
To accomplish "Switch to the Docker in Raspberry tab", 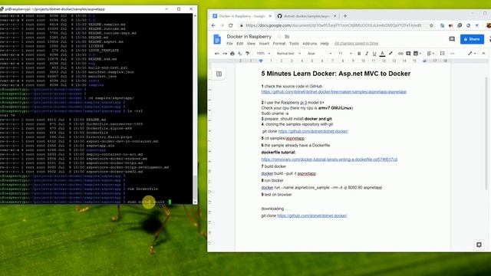I will click(242, 16).
